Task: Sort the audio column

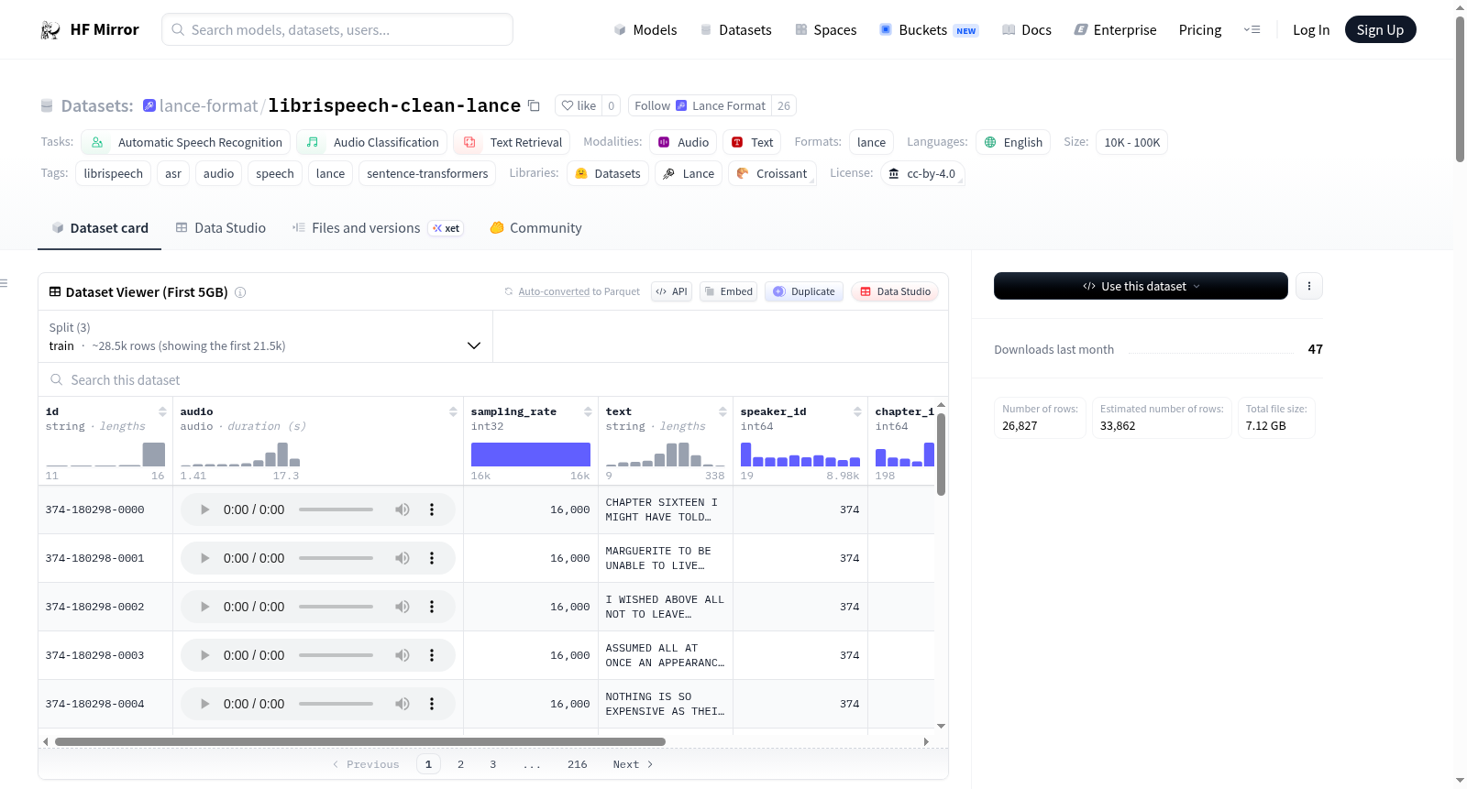Action: click(453, 411)
